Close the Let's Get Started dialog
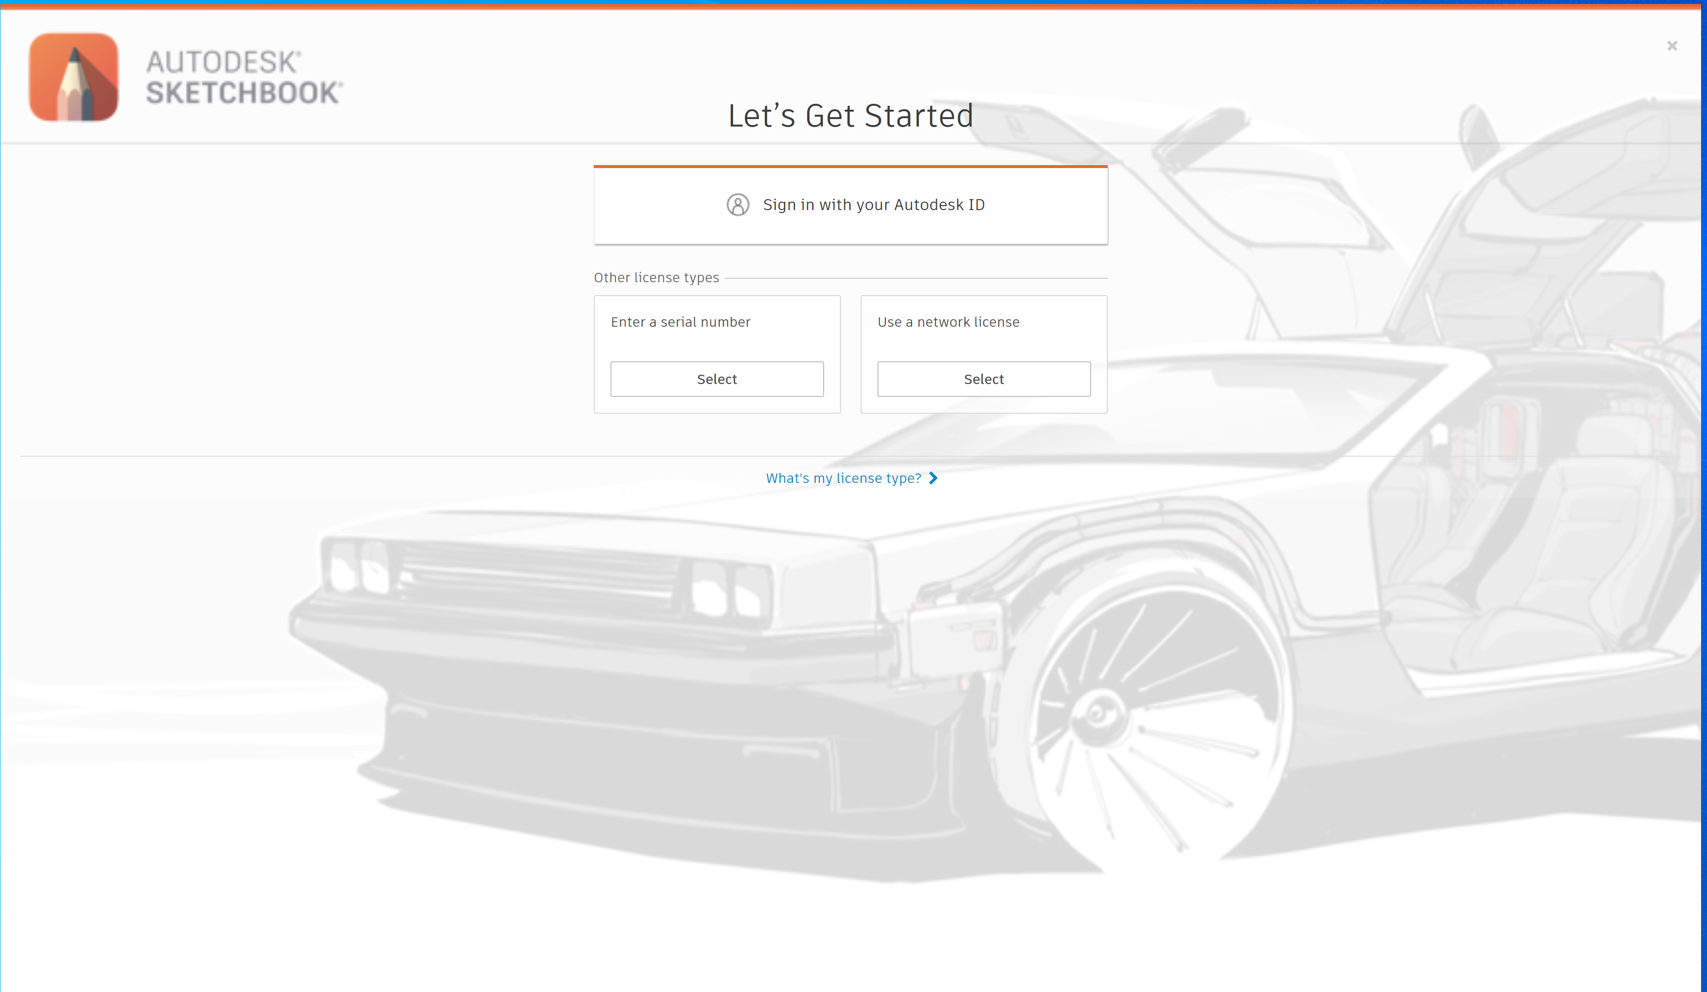The height and width of the screenshot is (992, 1707). tap(1672, 45)
